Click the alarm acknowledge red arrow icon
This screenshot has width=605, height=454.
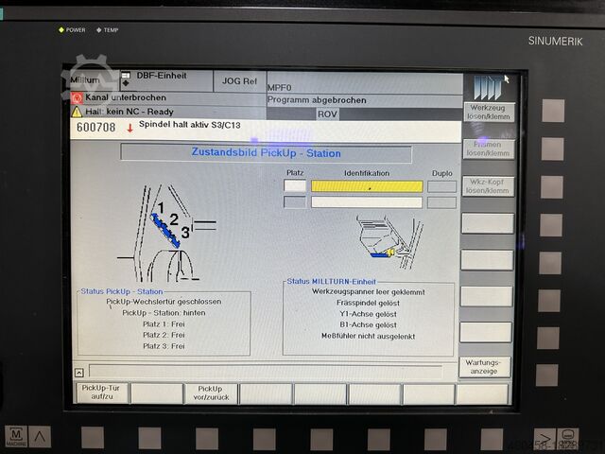130,129
